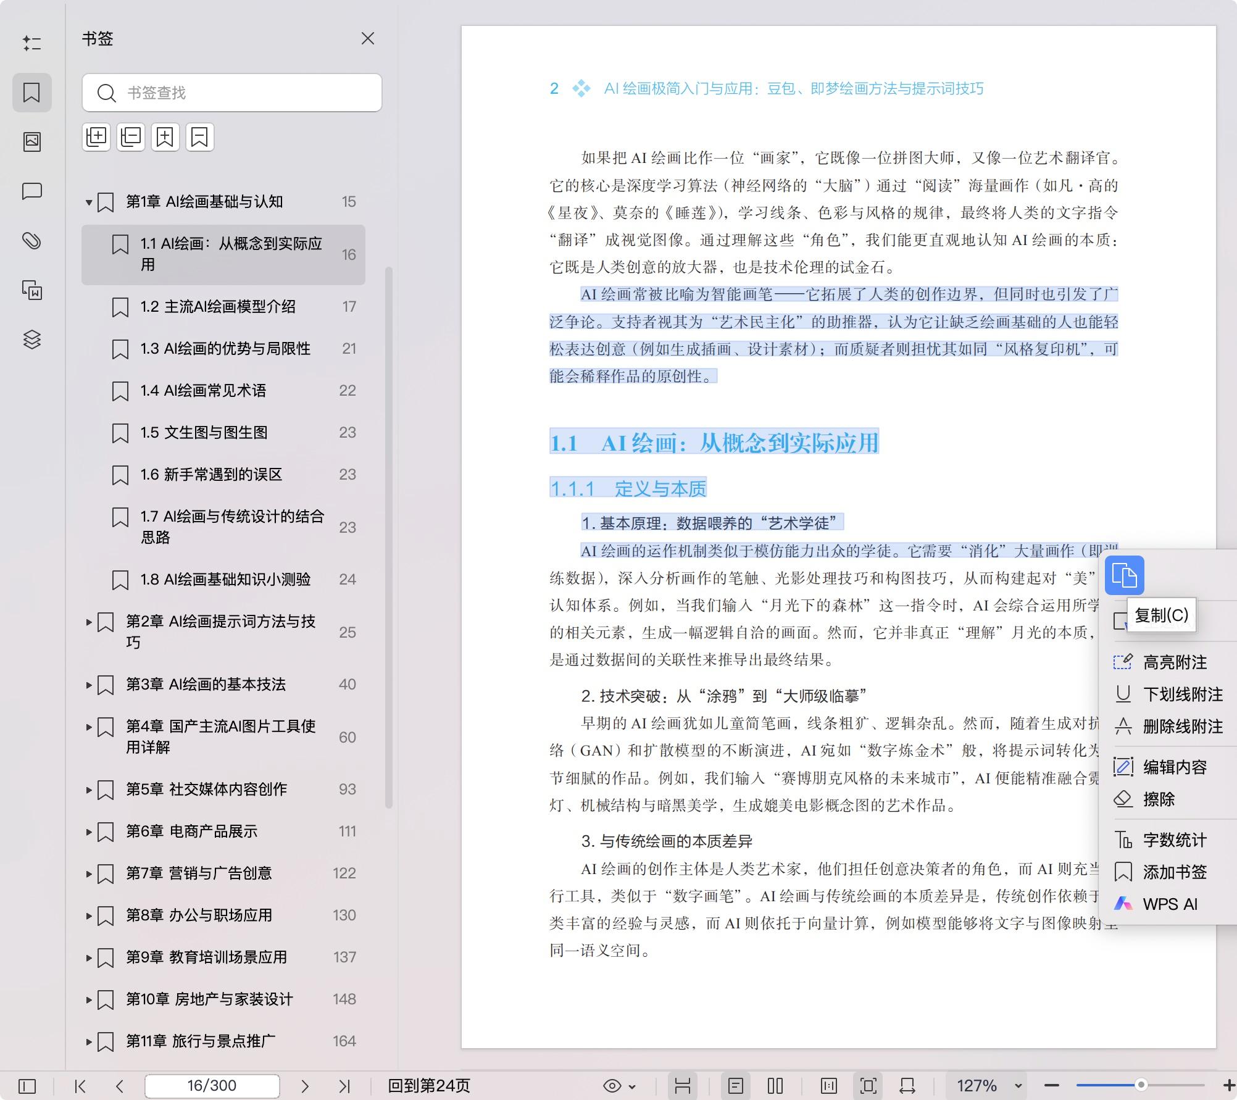1237x1100 pixels.
Task: Toggle two-page view layout
Action: [x=775, y=1086]
